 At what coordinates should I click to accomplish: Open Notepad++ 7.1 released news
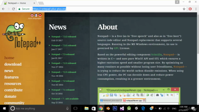[63, 90]
